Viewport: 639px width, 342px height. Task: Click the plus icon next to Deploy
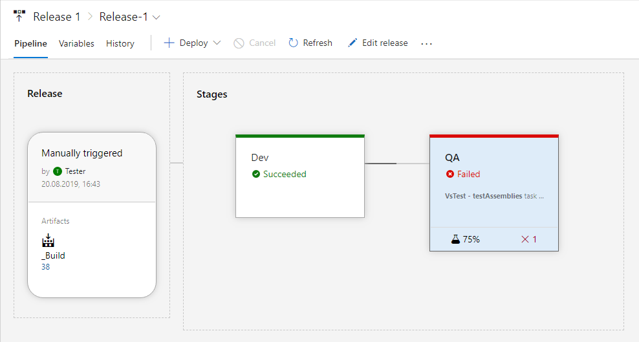tap(169, 43)
